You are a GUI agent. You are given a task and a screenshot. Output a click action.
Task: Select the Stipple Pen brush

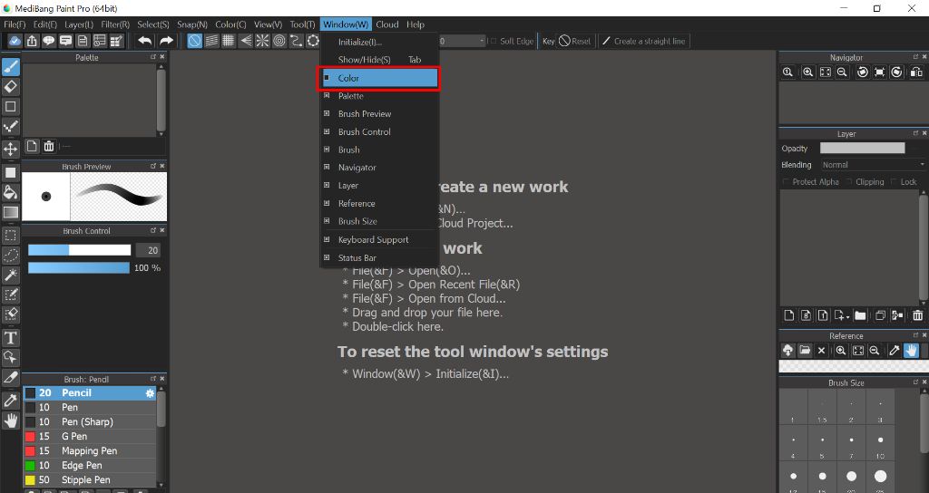tap(90, 480)
